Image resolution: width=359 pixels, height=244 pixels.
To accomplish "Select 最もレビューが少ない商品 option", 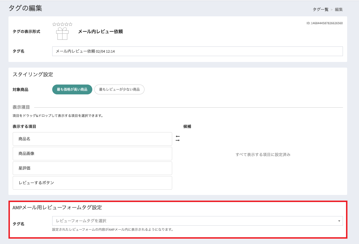I will click(119, 89).
